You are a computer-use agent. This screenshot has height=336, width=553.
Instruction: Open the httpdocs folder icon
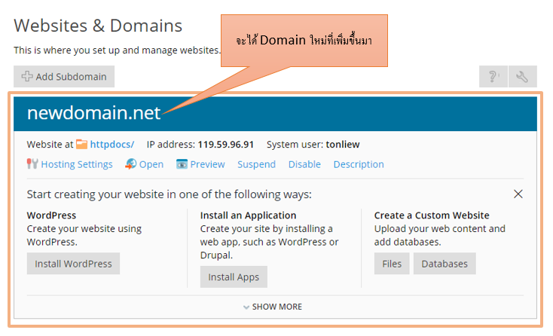82,144
